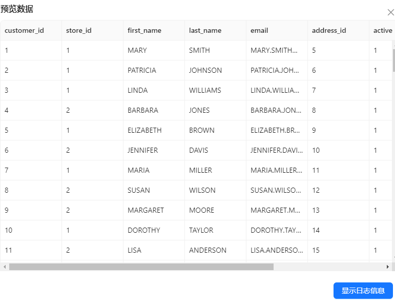Click the store_id column header
Viewport: 395px width, 306px height.
pyautogui.click(x=79, y=30)
